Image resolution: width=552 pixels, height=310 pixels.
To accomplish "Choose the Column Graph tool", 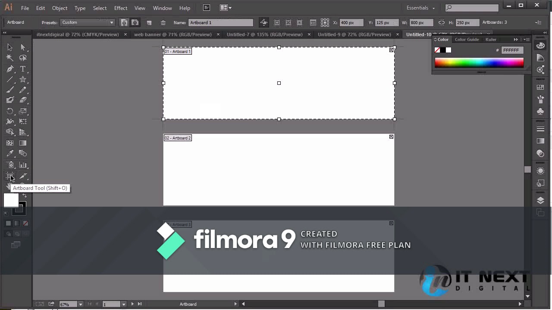I will [23, 164].
